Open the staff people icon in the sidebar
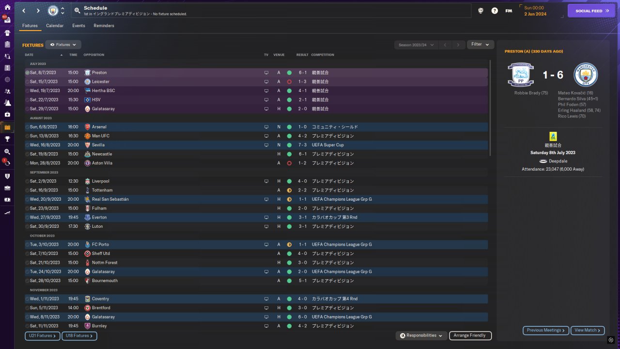Screen dimensions: 620x349 pos(7,91)
